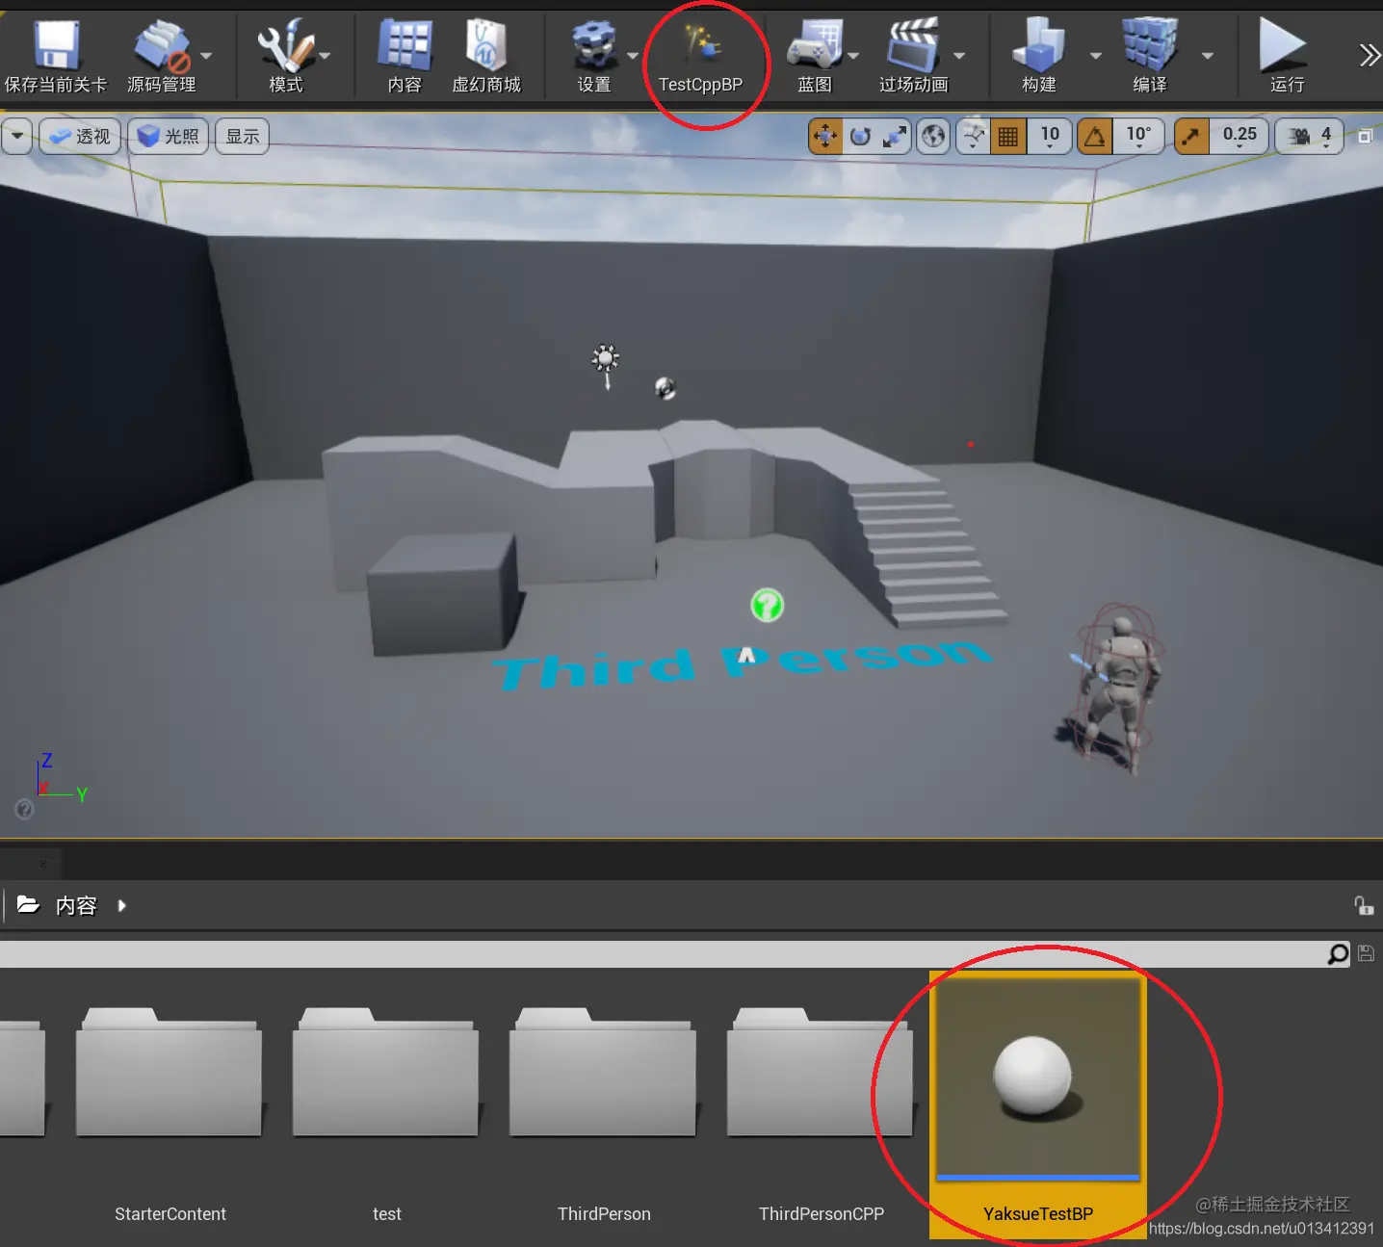The height and width of the screenshot is (1247, 1383).
Task: Open the viewport options dropdown arrow
Action: point(17,136)
